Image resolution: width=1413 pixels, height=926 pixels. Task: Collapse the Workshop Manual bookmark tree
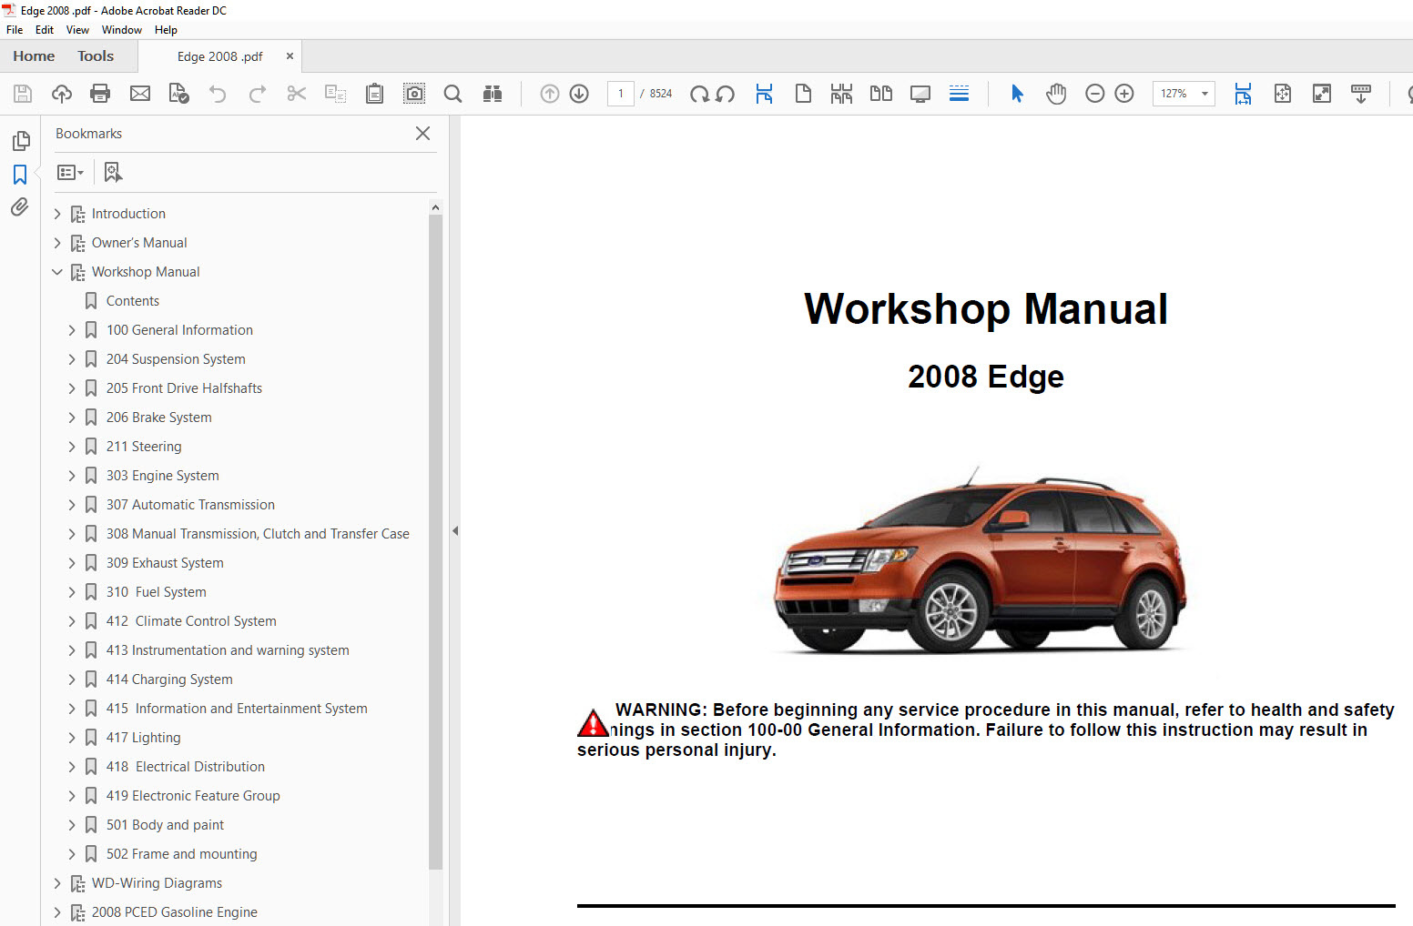57,272
